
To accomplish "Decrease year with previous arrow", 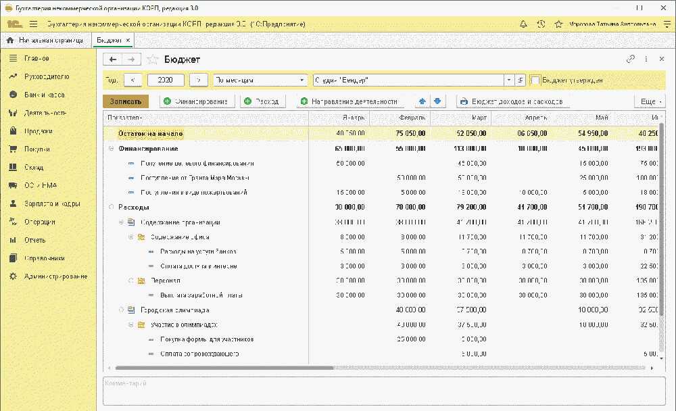I will [x=132, y=80].
